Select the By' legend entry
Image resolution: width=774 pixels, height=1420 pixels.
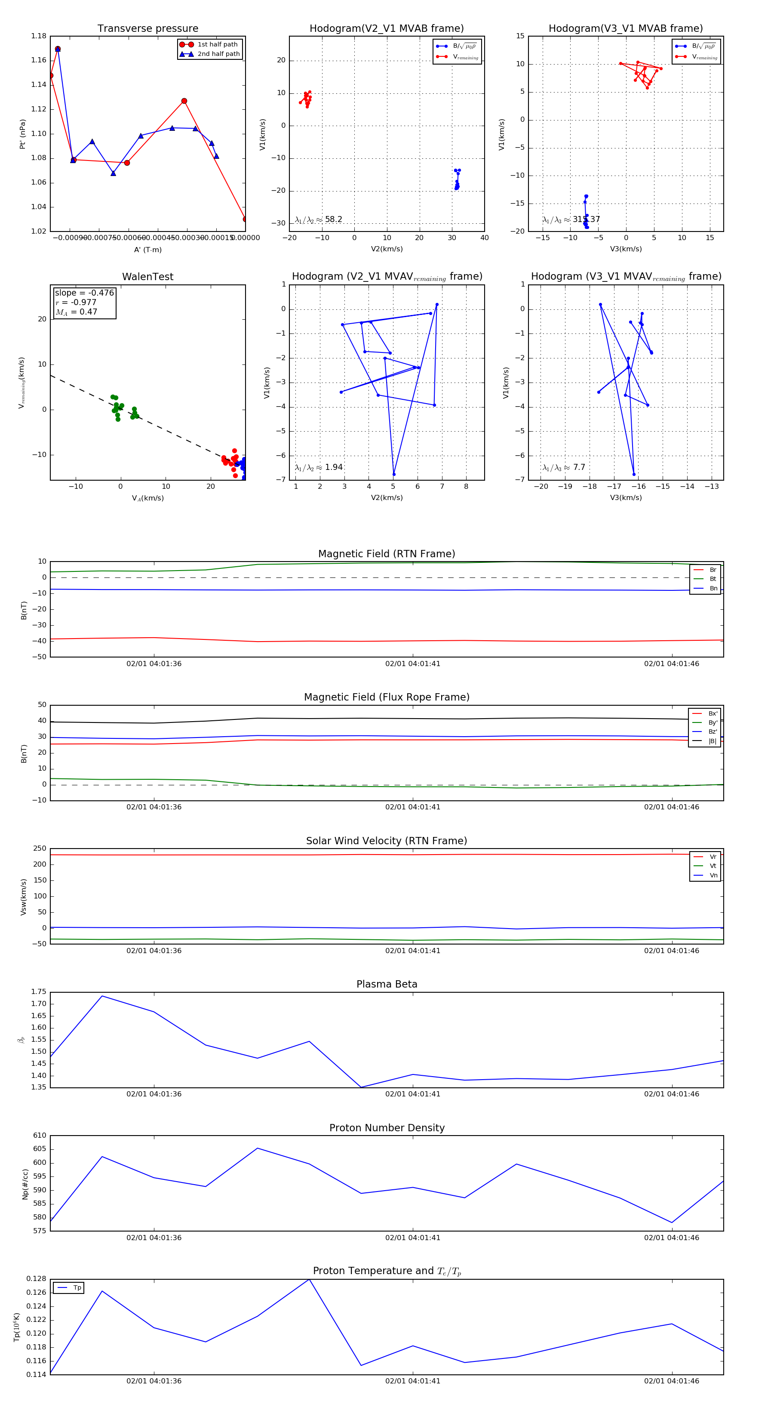click(705, 722)
